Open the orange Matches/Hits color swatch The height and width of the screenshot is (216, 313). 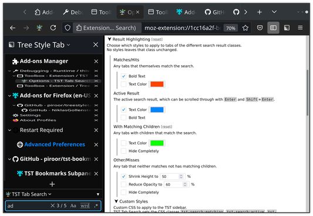pos(157,84)
